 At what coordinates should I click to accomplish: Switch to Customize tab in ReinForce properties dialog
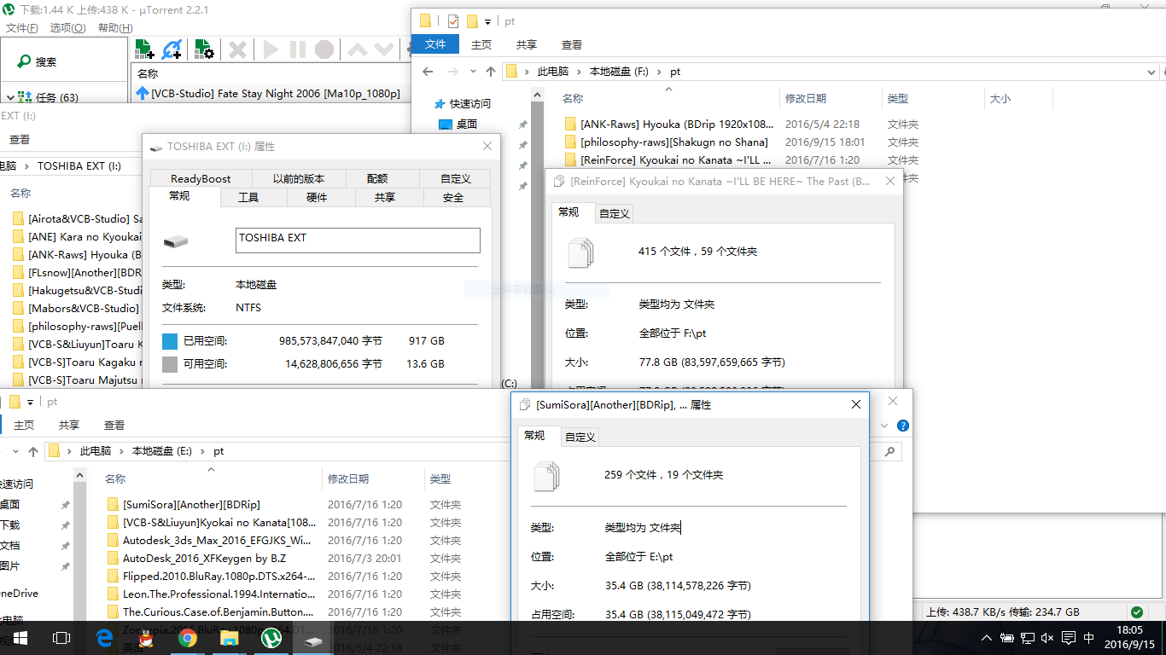614,213
